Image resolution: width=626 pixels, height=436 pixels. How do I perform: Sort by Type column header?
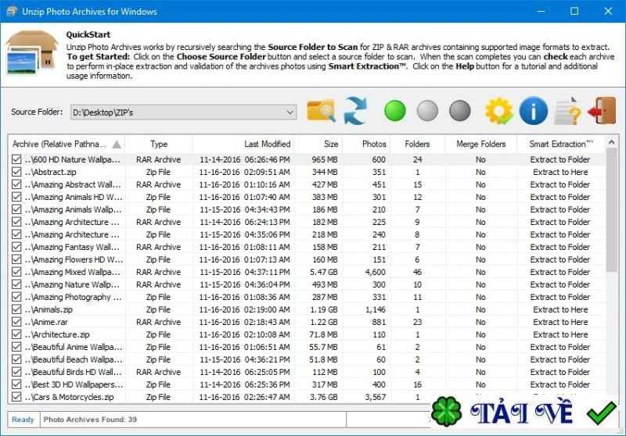pos(159,144)
